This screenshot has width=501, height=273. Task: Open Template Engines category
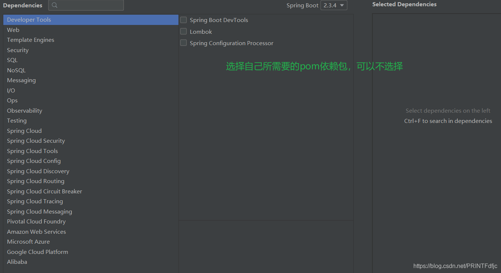(x=91, y=40)
